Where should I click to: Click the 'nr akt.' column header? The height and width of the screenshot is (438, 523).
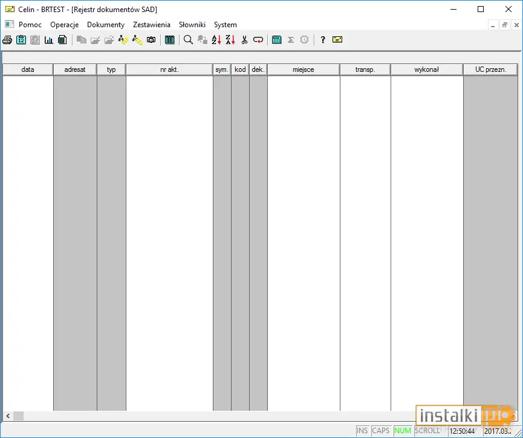click(x=169, y=69)
